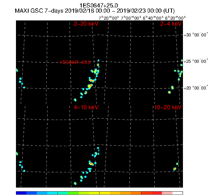Click the 1ES0647+25.0 title at top
Screen dimensions: 213x195
click(x=99, y=6)
